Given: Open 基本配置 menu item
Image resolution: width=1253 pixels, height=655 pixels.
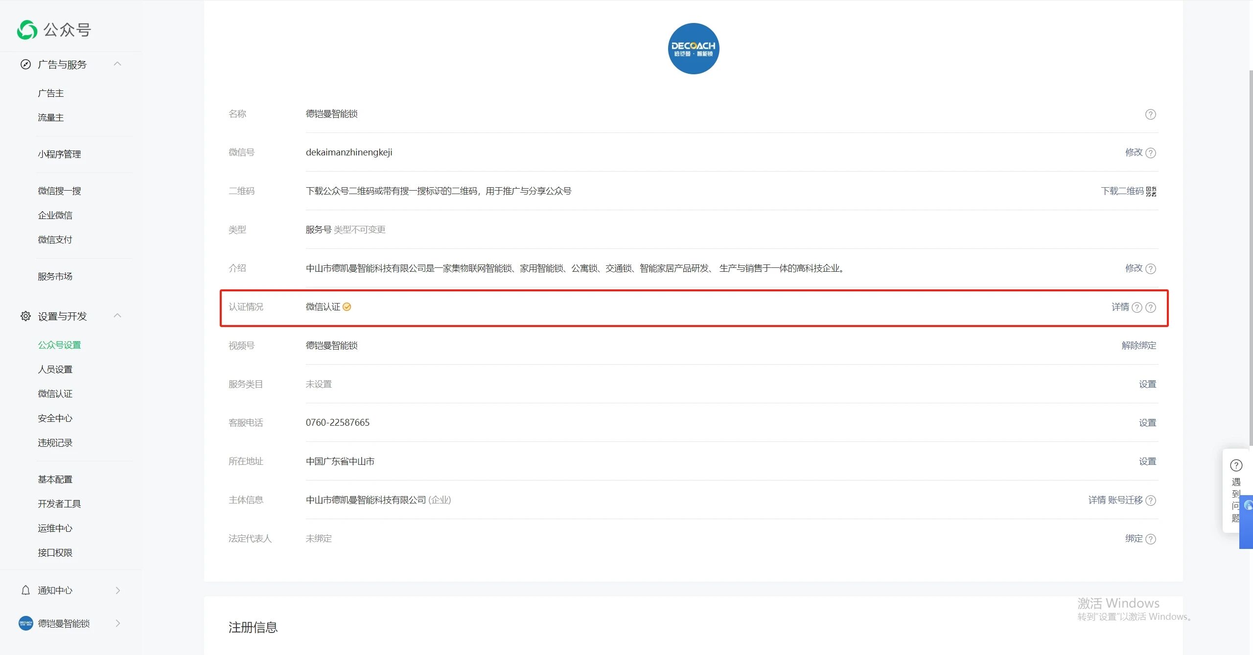Looking at the screenshot, I should (x=55, y=480).
